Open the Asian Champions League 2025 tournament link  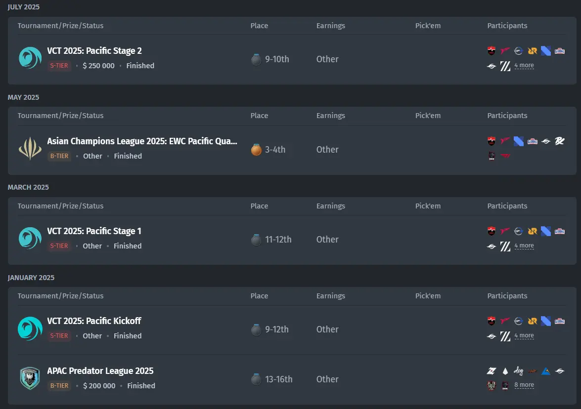tap(142, 141)
